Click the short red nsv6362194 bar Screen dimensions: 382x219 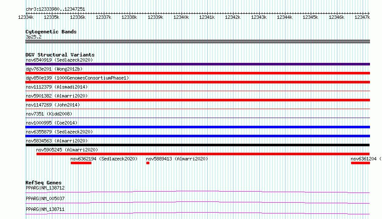click(81, 163)
